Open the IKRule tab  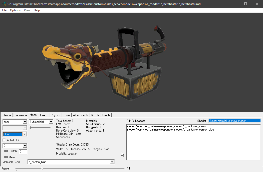[x=95, y=115]
